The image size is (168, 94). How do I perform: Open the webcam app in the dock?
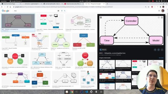point(91,92)
